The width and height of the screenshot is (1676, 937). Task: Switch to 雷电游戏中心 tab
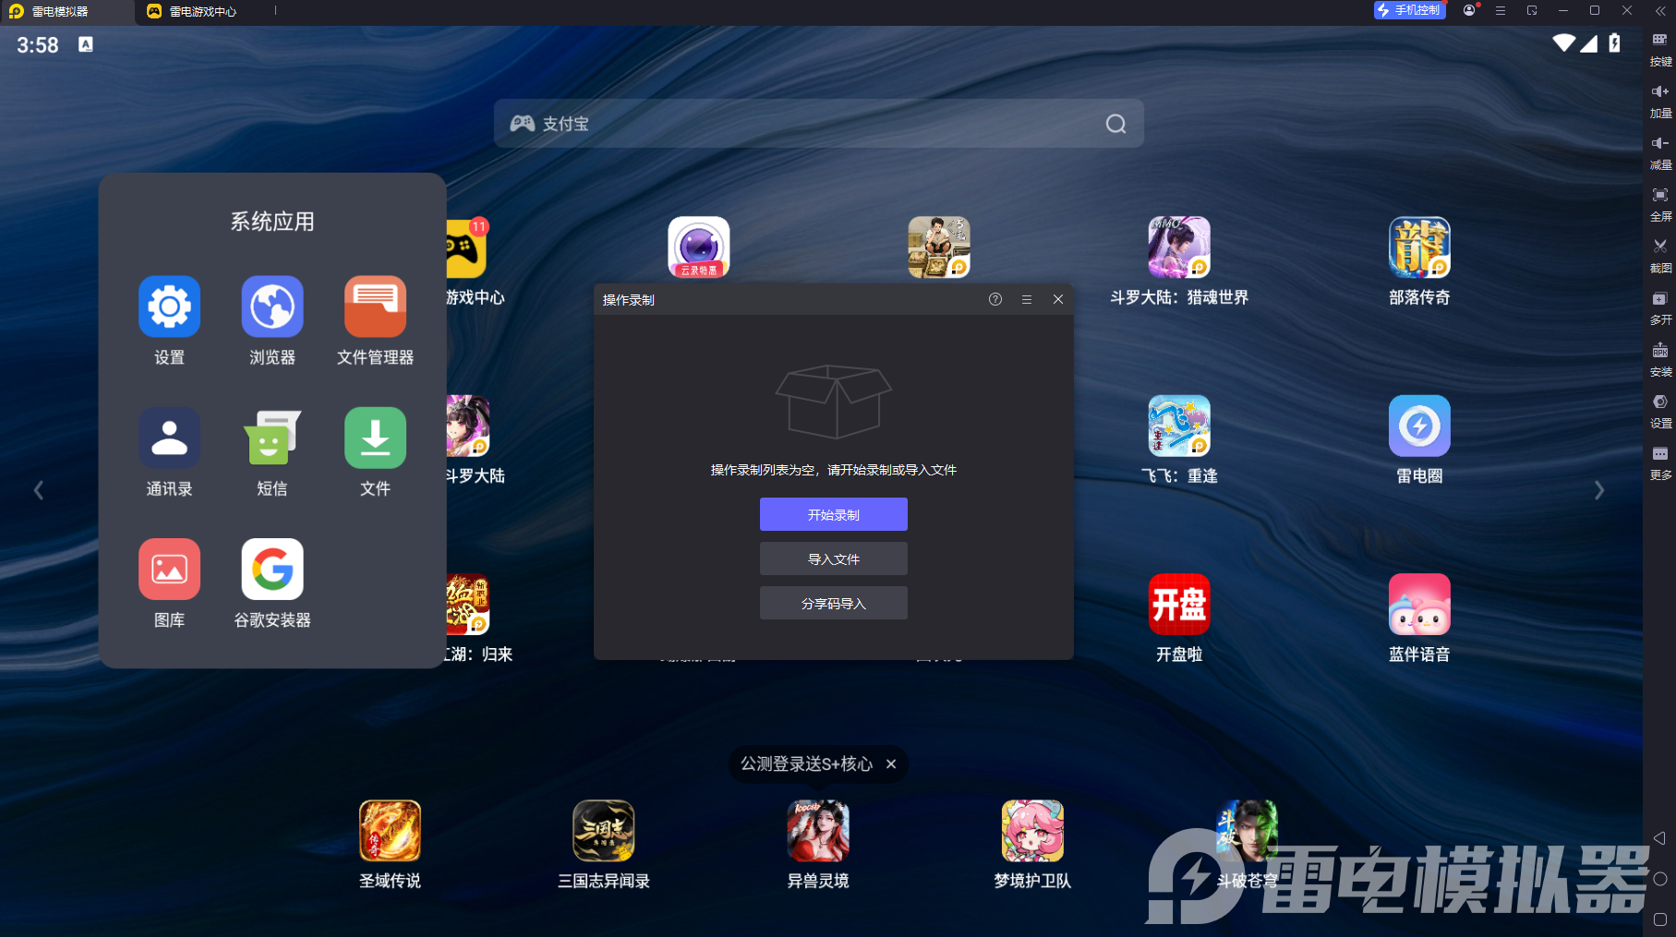click(192, 11)
